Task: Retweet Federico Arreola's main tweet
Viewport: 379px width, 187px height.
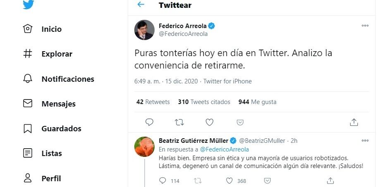Action: [x=179, y=122]
